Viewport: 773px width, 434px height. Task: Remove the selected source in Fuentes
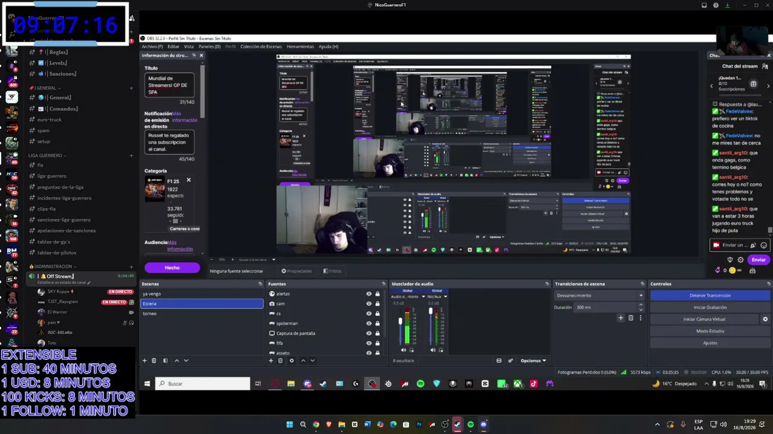click(x=280, y=360)
